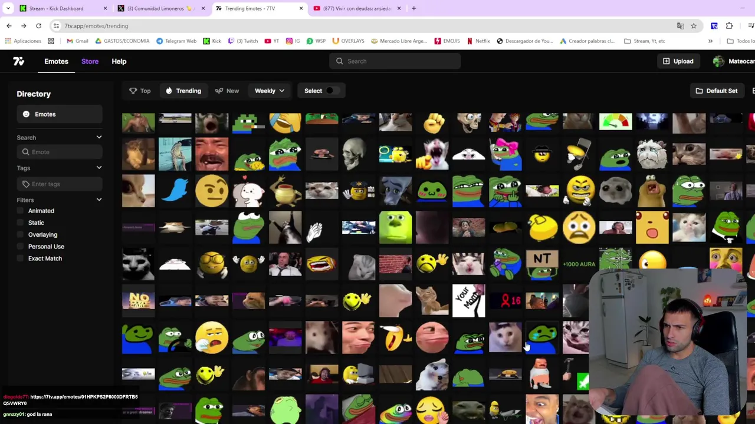This screenshot has height=424, width=755.
Task: Open Telegram Web bookmark
Action: pyautogui.click(x=176, y=41)
